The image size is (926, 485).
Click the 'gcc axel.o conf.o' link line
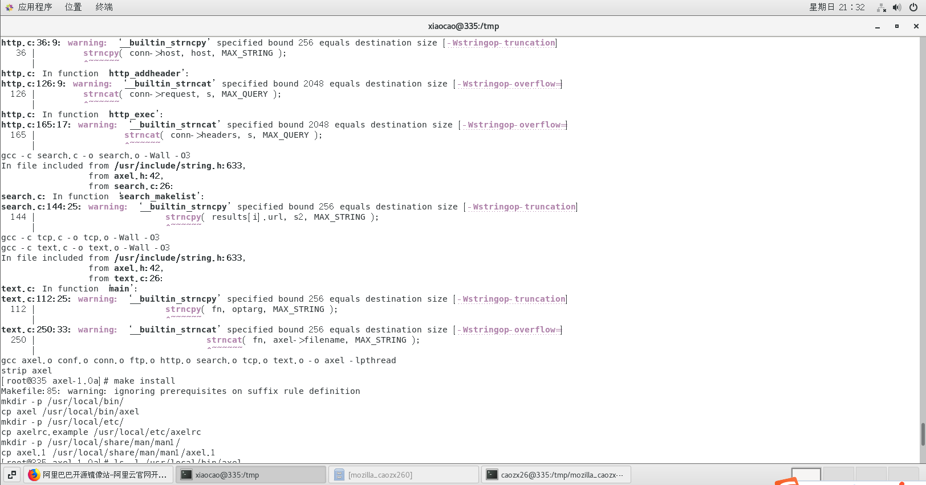coord(198,360)
